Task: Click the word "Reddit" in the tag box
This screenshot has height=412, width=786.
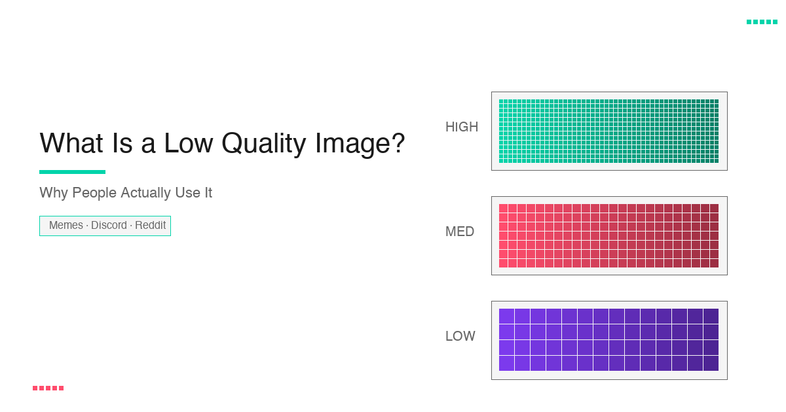Action: point(151,226)
